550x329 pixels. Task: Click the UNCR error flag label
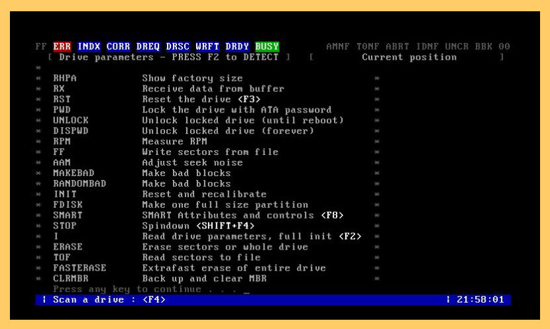pos(457,46)
